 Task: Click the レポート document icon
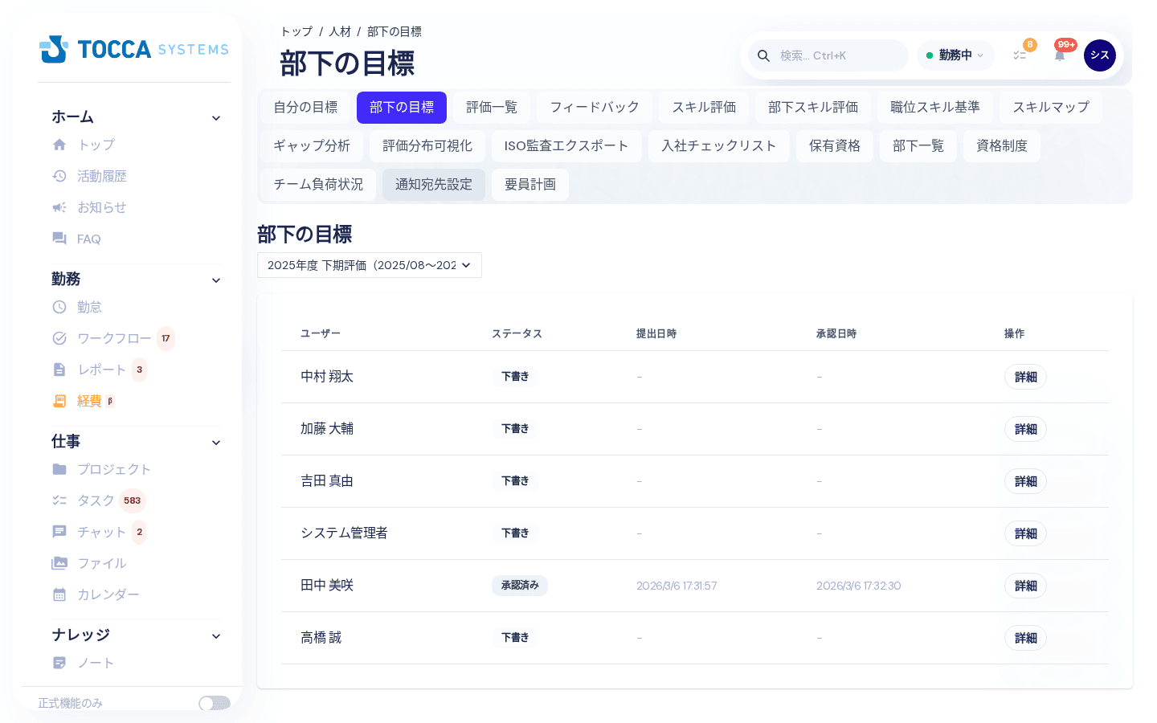tap(59, 370)
